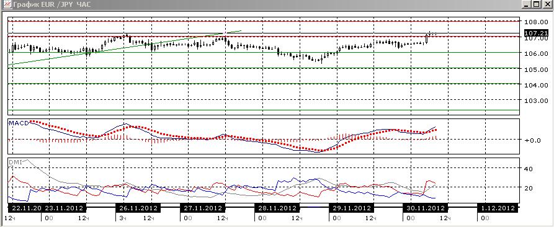554x227 pixels.
Task: Click the partially shown 22.11.20 date marker
Action: tap(24, 208)
